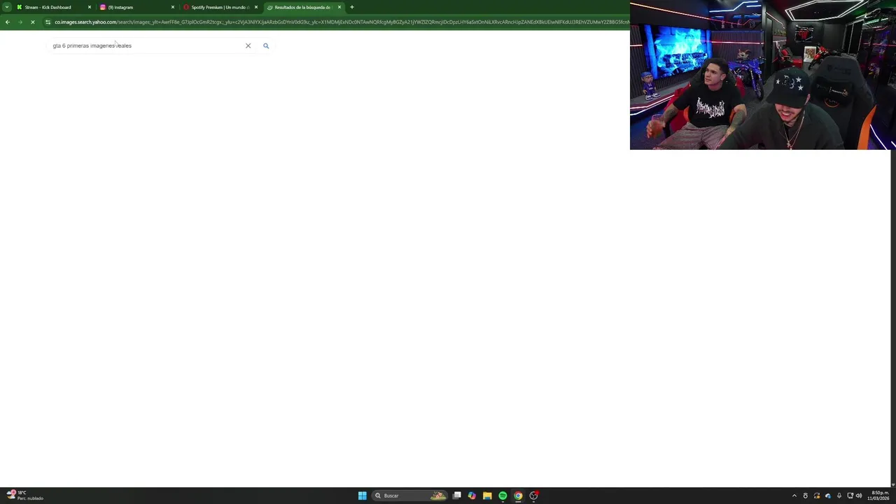Close the Kick Dashboard tab
This screenshot has height=504, width=896.
[89, 7]
